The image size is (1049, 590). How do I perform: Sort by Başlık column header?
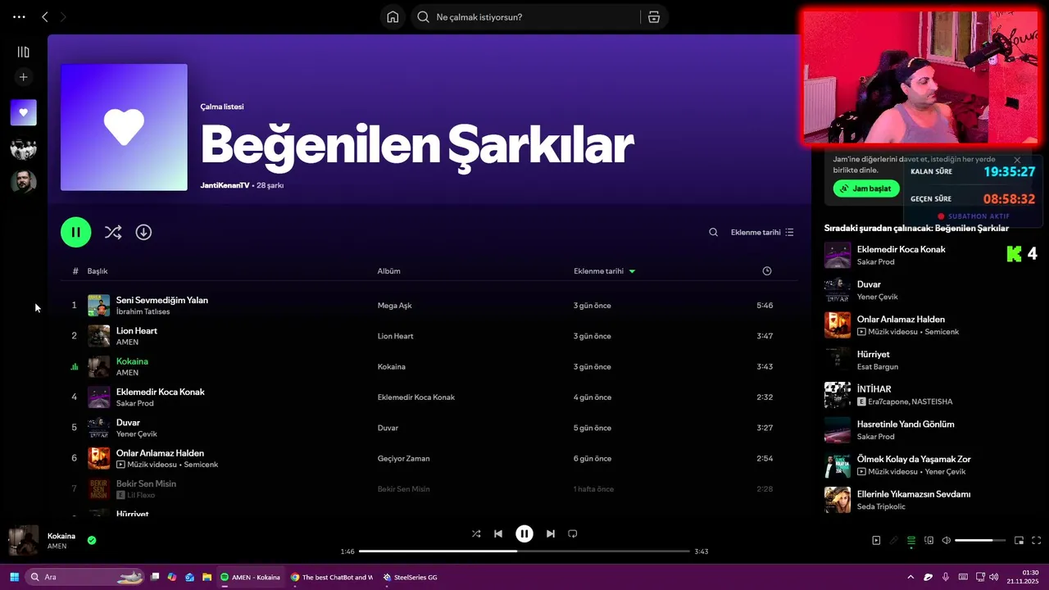(98, 271)
